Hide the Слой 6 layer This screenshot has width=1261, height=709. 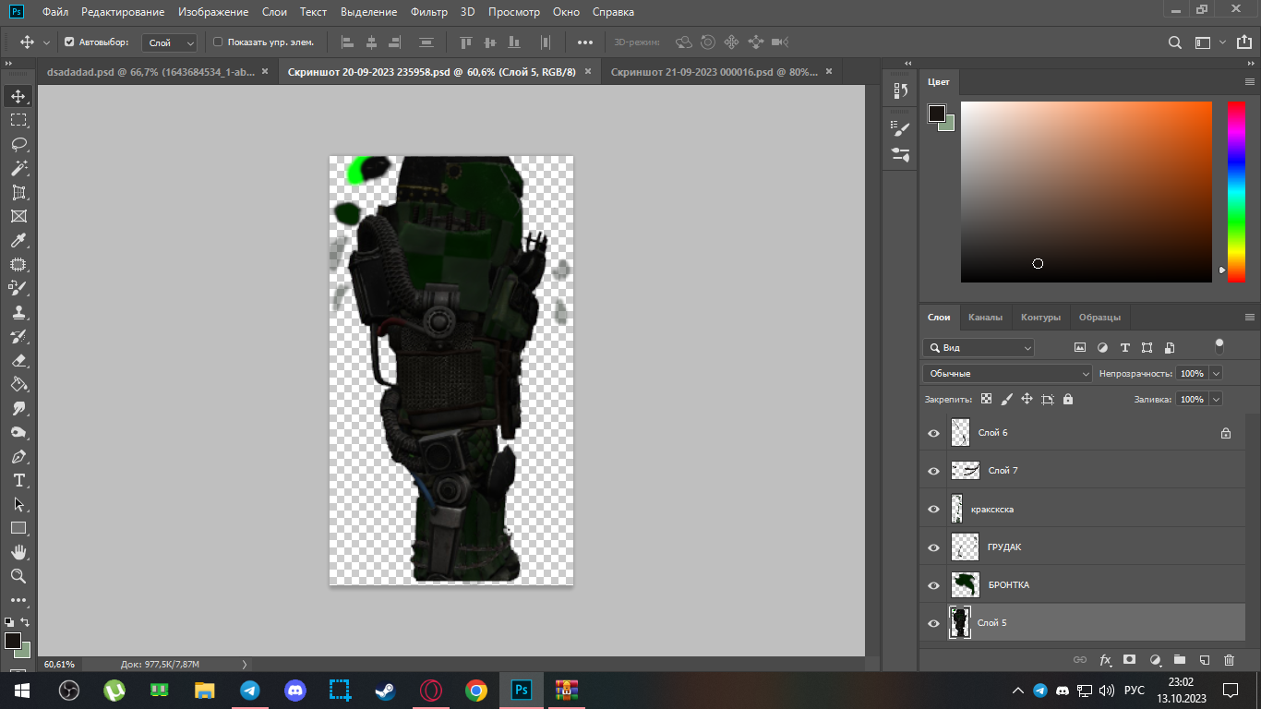(933, 433)
